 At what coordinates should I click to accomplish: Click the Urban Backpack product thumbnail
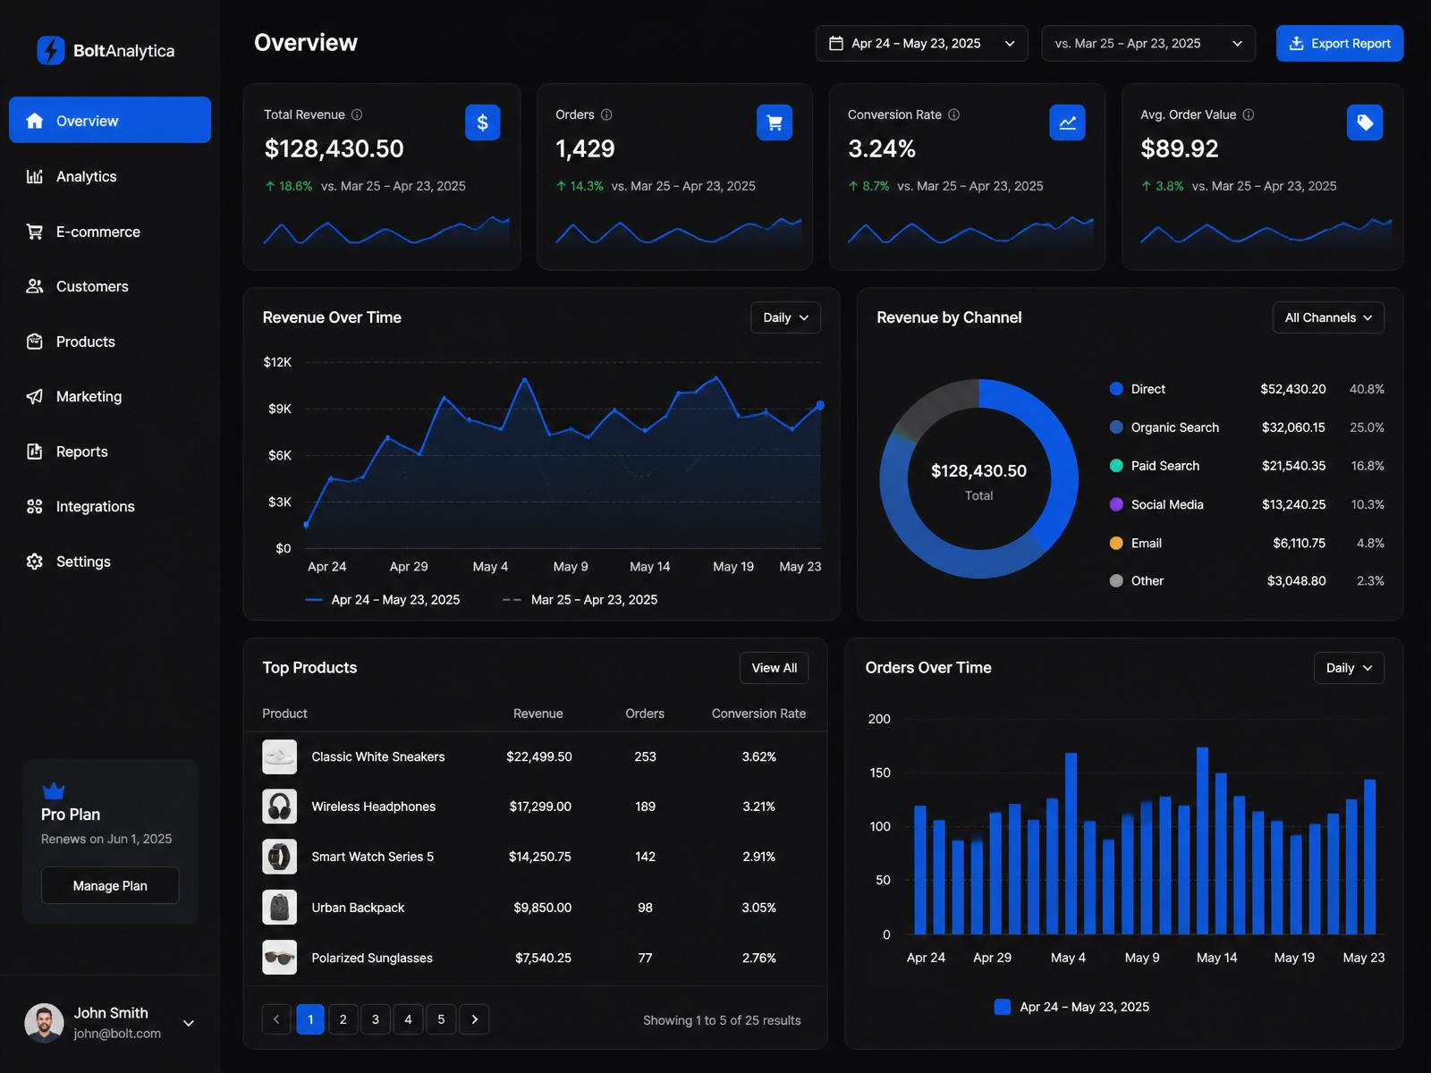279,908
